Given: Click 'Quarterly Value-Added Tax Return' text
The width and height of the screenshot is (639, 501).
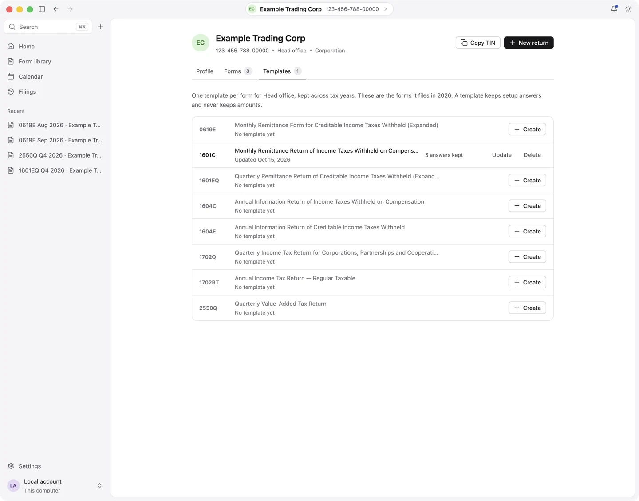Looking at the screenshot, I should click(x=280, y=304).
